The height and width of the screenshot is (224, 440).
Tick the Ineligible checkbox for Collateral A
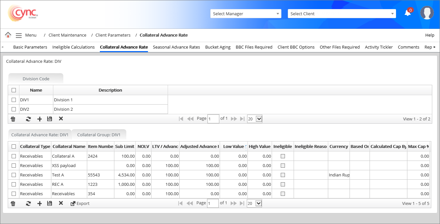click(283, 156)
